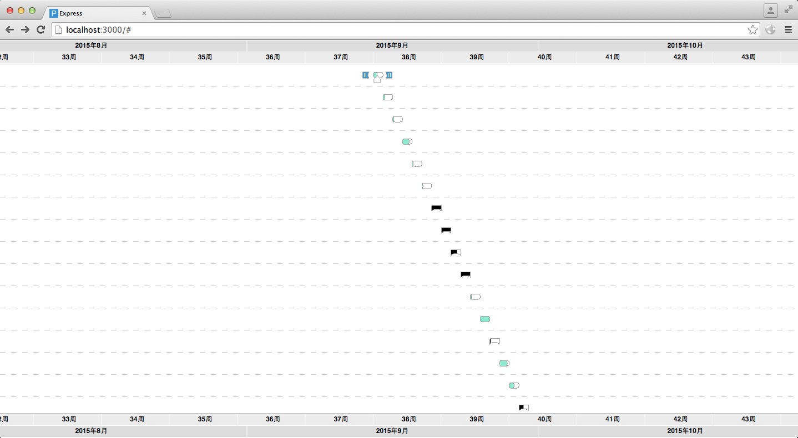Go back with the browser back arrow
The height and width of the screenshot is (438, 798).
(9, 30)
